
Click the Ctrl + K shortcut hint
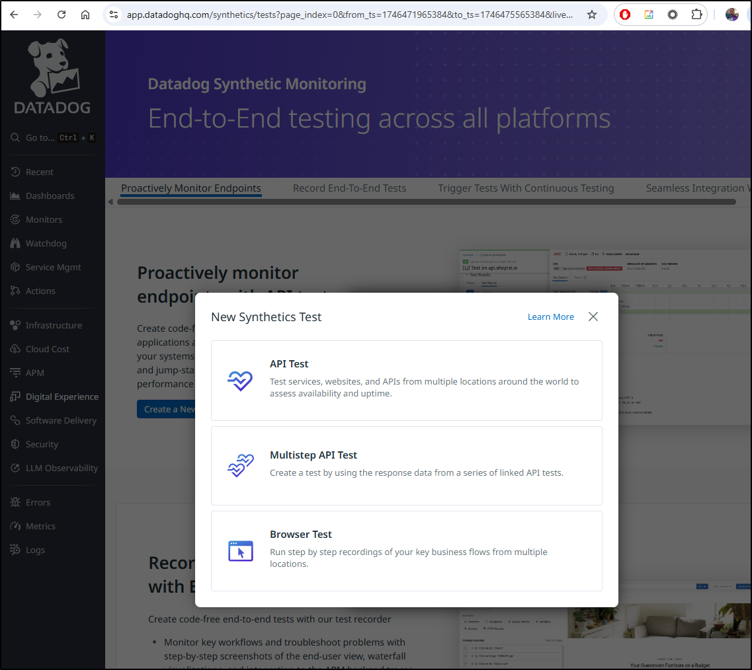click(77, 137)
